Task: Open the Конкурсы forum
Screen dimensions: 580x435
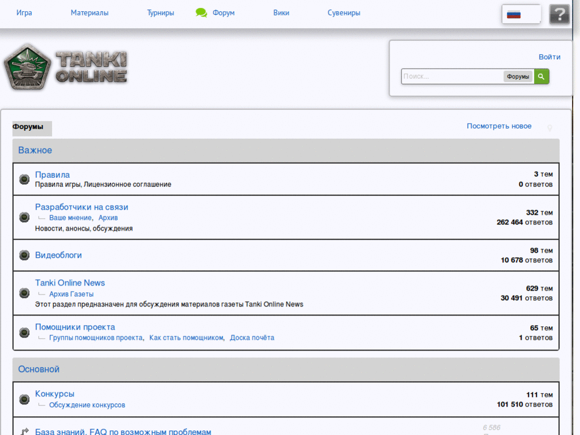Action: (55, 394)
